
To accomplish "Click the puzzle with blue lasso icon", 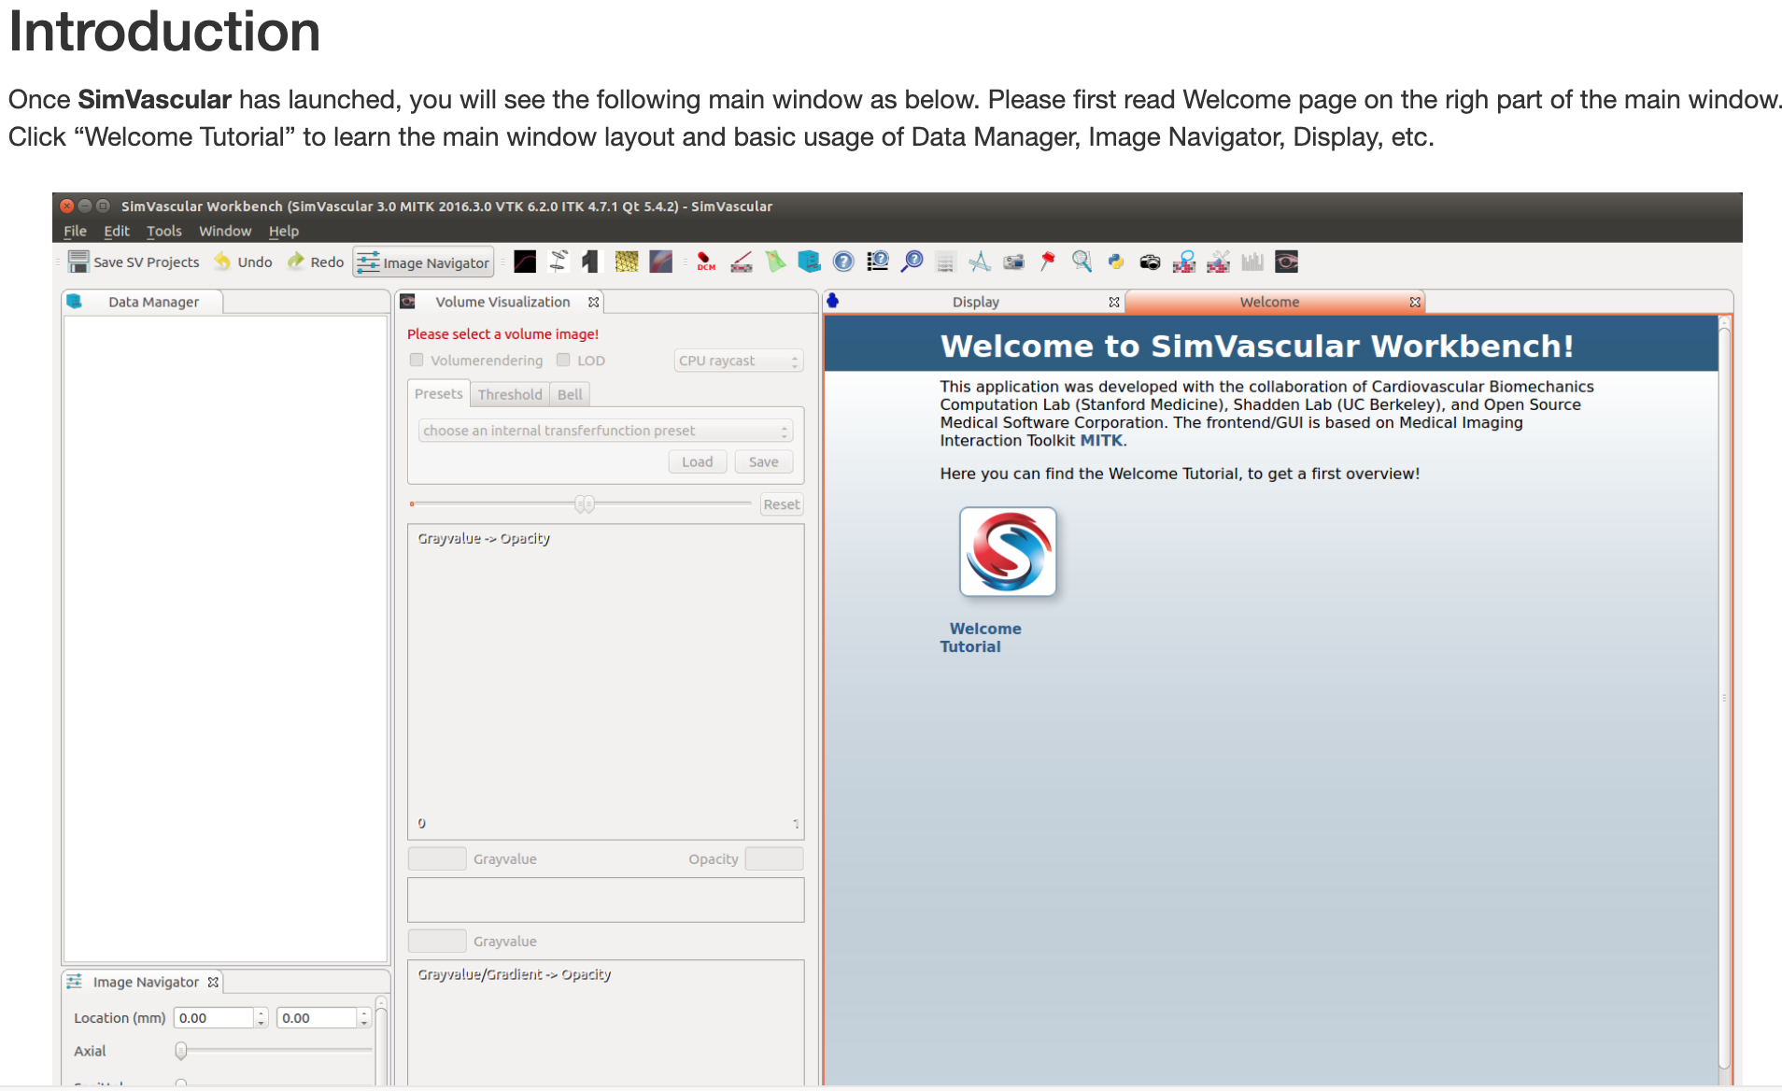I will [x=1184, y=262].
